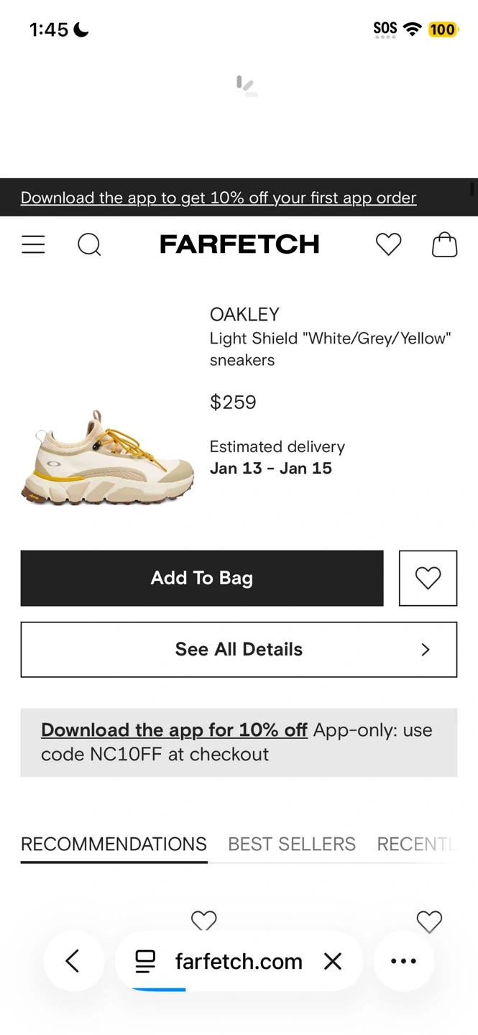
Task: Save Oakley sneakers to wishlist
Action: [x=428, y=578]
